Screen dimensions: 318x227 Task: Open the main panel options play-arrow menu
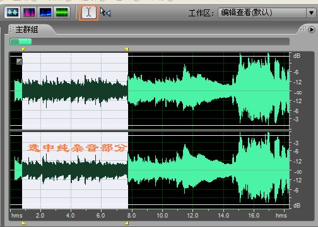tap(311, 30)
